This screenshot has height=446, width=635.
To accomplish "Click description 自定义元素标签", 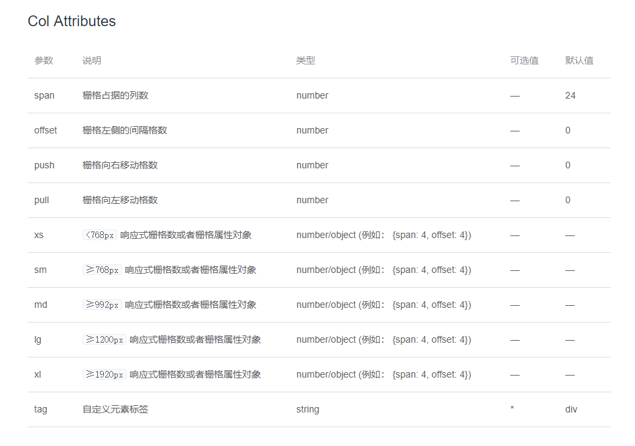I will [115, 409].
